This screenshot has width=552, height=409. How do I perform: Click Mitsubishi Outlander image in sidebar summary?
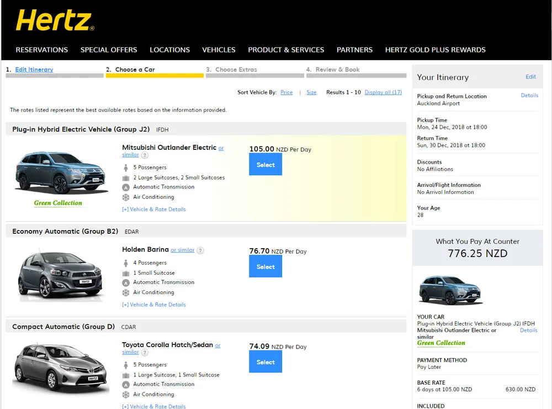[x=450, y=290]
